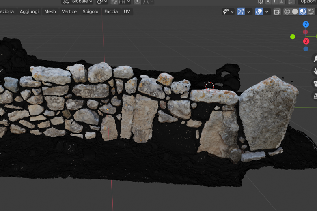Viewport: 317px width, 211px height.
Task: Select solid viewport shading mode
Action: (x=295, y=11)
